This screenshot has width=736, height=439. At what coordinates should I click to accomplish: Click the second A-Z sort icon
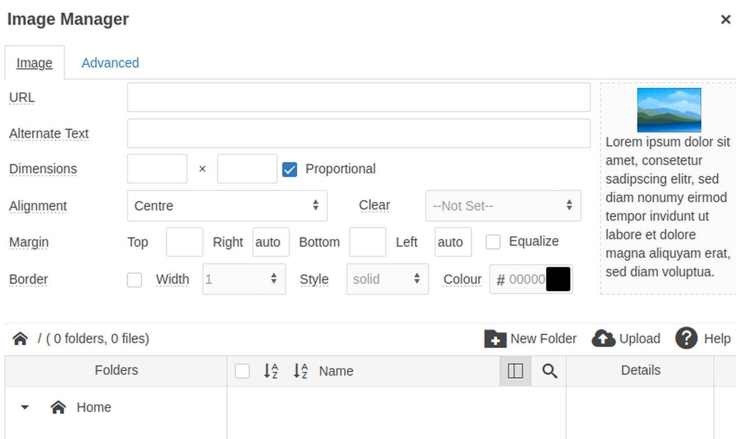coord(301,371)
